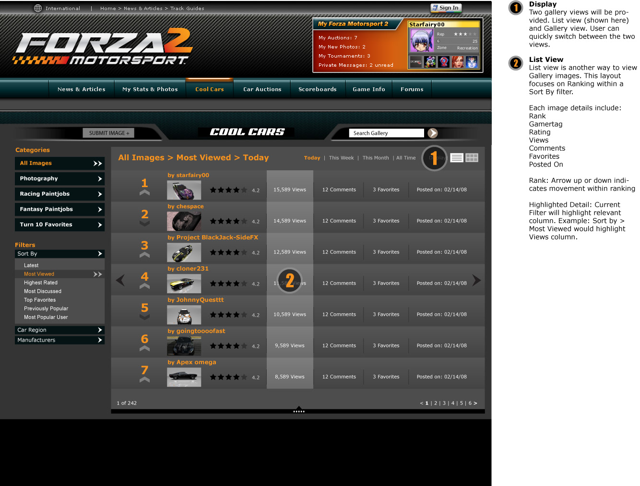Open Starfairy00 profile avatar
This screenshot has width=640, height=486.
point(421,40)
